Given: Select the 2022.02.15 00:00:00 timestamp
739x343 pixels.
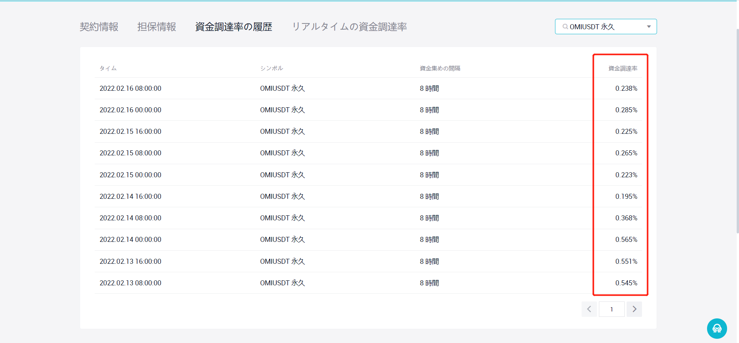Looking at the screenshot, I should point(130,175).
